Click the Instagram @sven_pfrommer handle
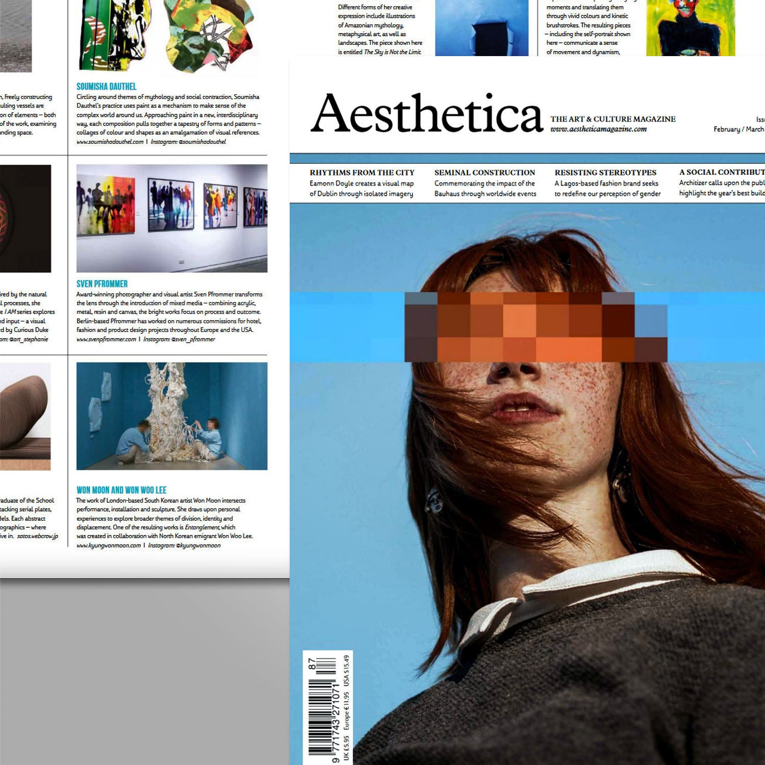The width and height of the screenshot is (765, 765). (179, 339)
